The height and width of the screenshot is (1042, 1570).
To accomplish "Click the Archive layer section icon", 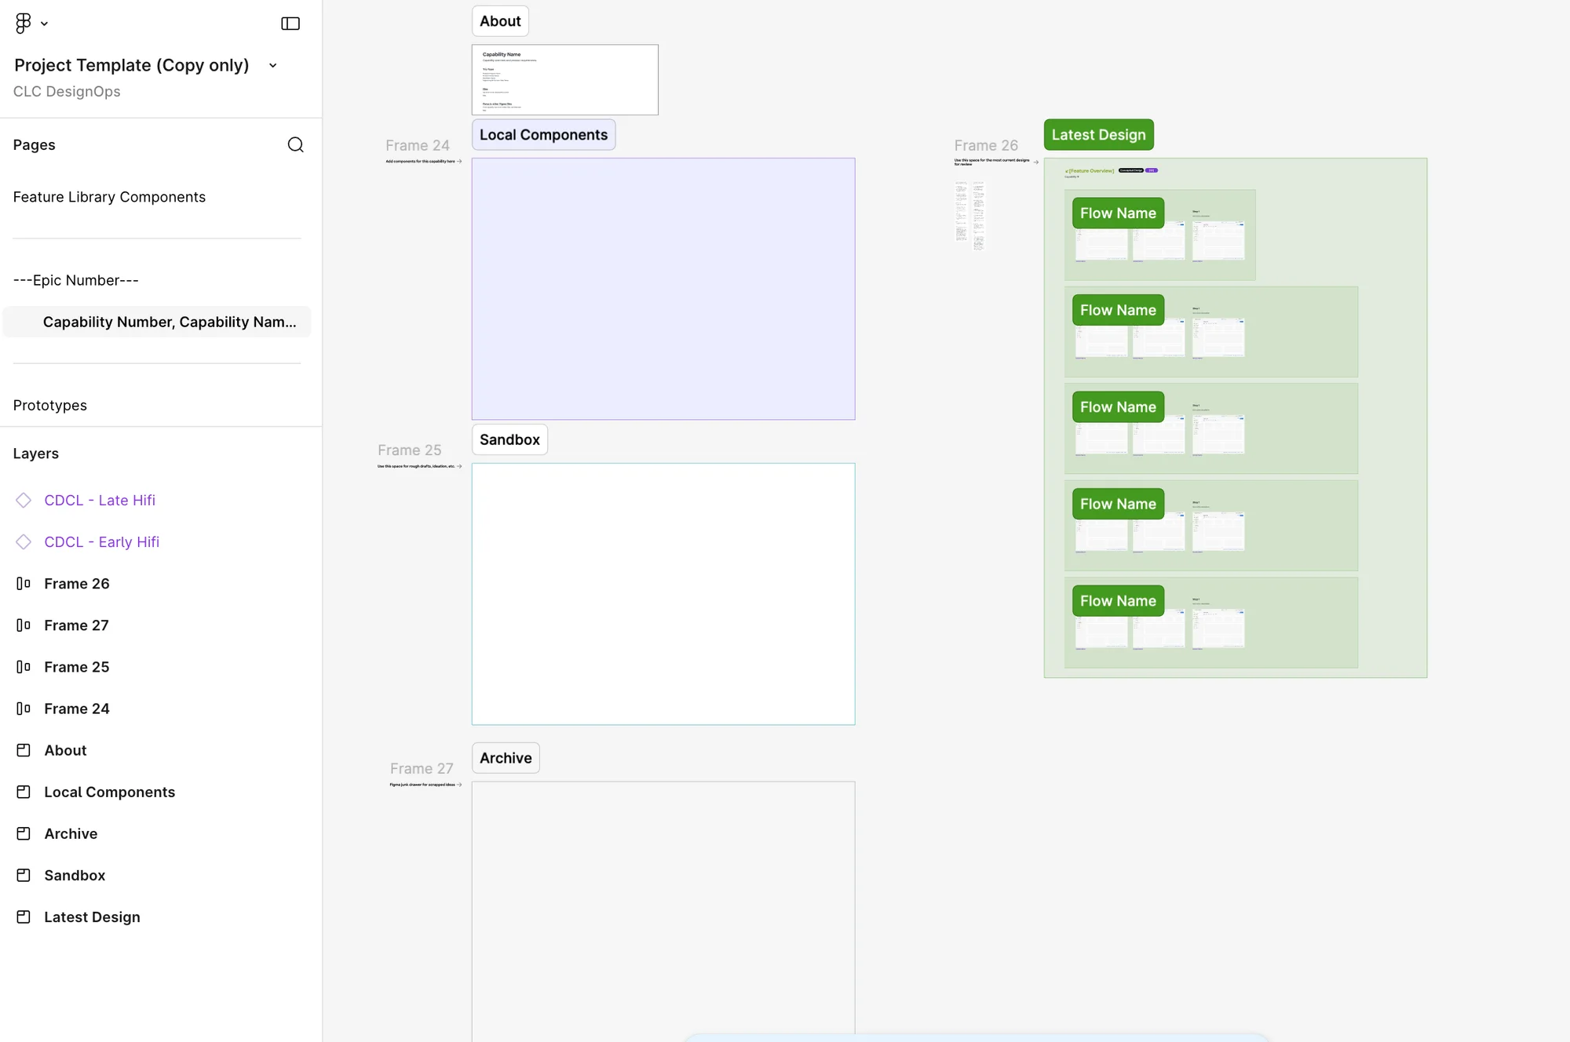I will pyautogui.click(x=24, y=833).
